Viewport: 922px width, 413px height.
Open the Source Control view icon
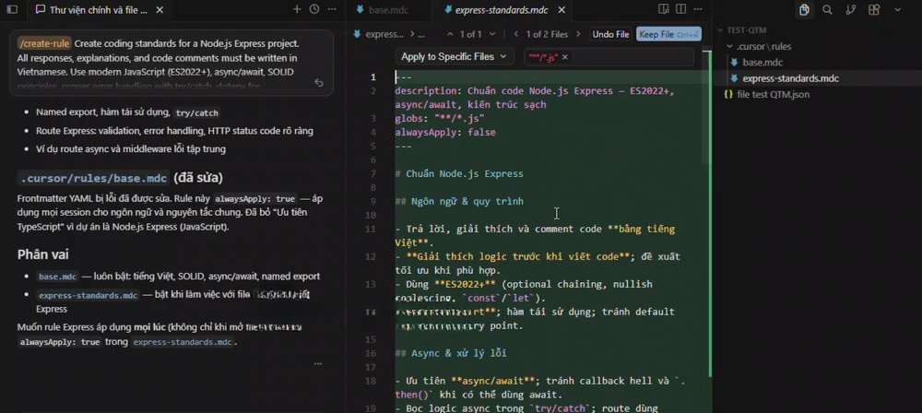[851, 9]
